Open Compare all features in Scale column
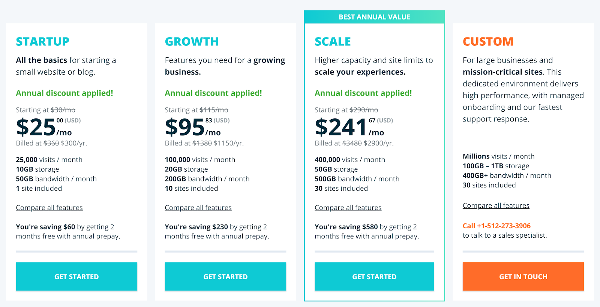Image resolution: width=600 pixels, height=307 pixels. pyautogui.click(x=348, y=208)
